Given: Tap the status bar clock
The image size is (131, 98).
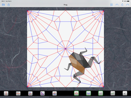Looking at the screenshot, I should coord(3,1).
